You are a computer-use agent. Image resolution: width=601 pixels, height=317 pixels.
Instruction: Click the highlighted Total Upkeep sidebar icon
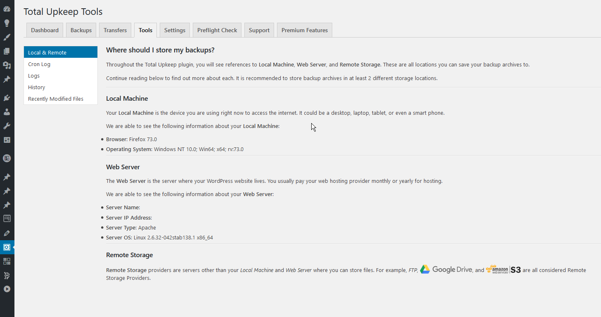point(7,247)
